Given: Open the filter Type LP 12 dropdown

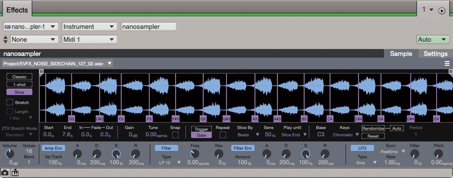Looking at the screenshot, I should point(170,163).
